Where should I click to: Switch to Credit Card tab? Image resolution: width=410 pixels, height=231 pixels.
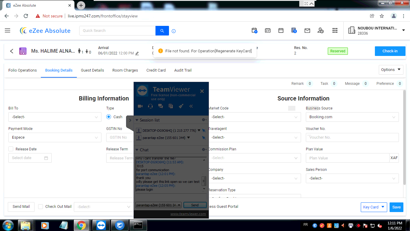[x=156, y=70]
